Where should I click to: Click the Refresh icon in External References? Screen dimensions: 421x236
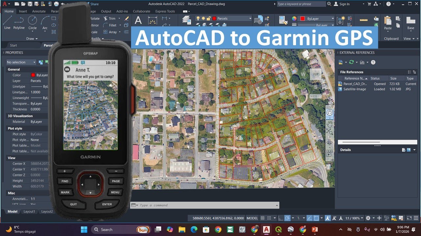coord(351,62)
